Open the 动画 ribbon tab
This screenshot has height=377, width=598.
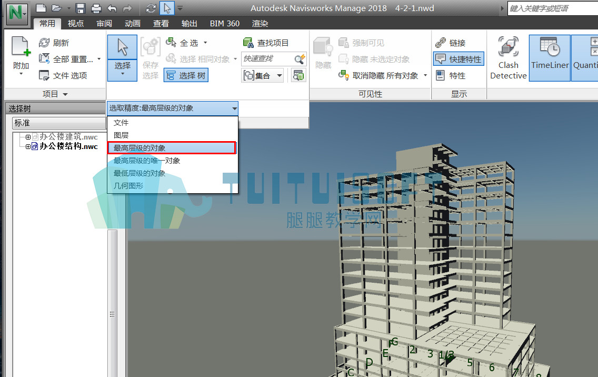[133, 24]
